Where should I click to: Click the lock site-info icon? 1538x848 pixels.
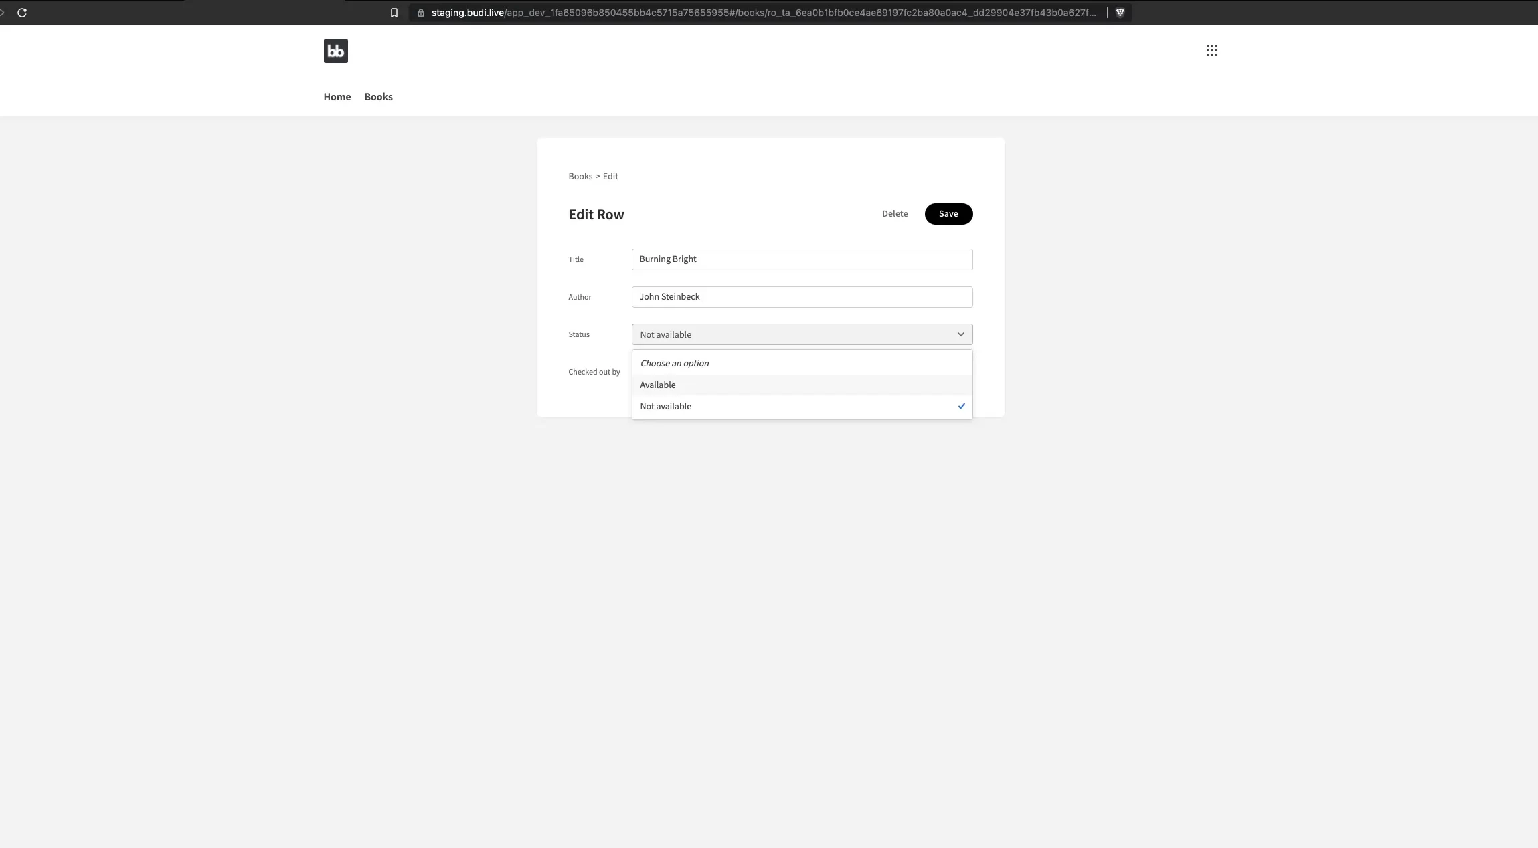[x=421, y=13]
